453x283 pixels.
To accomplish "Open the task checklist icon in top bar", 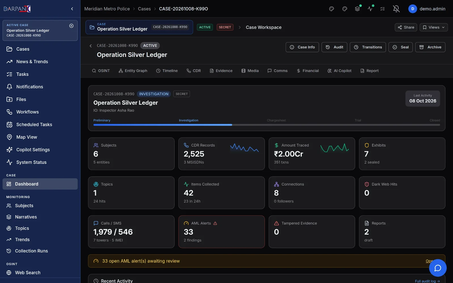I will [x=383, y=9].
